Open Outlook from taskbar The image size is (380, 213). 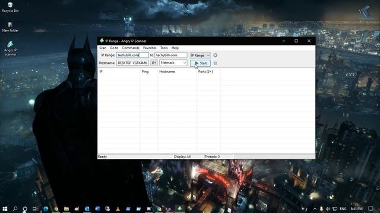point(87,209)
